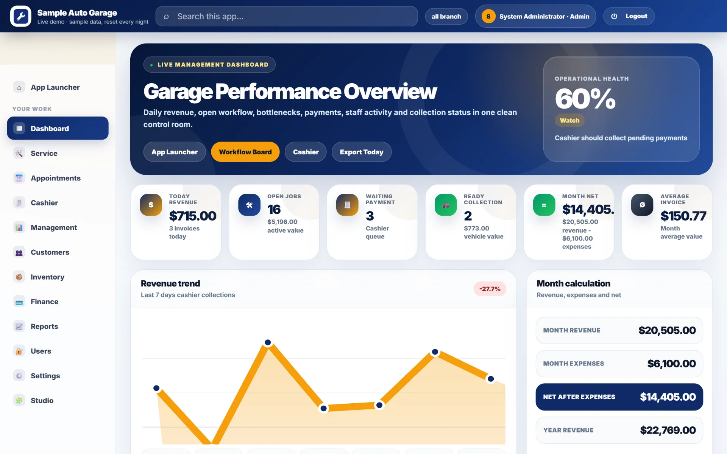Click the Studio puzzle icon in sidebar
Viewport: 727px width, 454px height.
click(x=19, y=401)
